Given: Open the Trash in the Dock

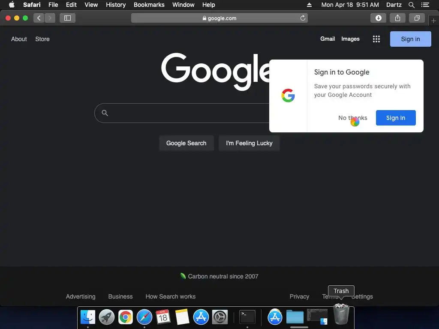Looking at the screenshot, I should point(341,314).
